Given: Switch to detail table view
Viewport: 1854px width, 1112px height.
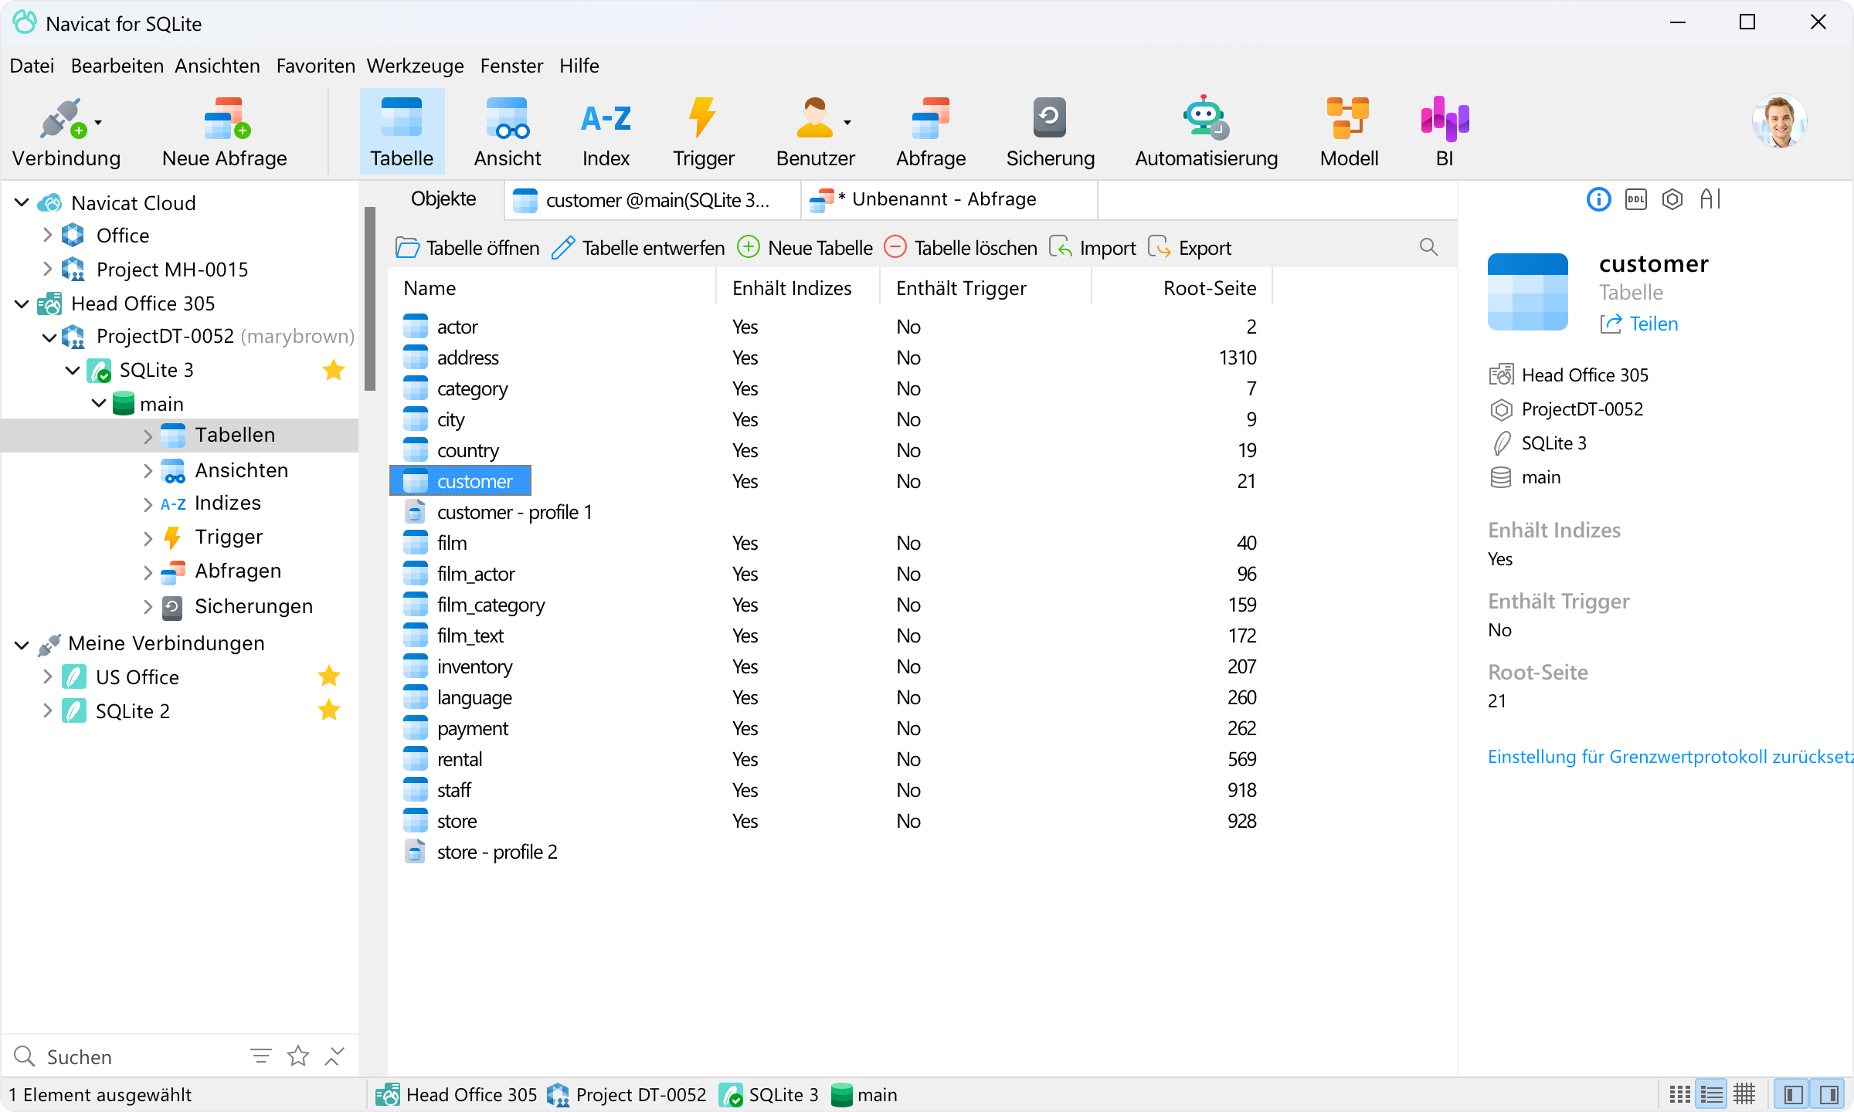Looking at the screenshot, I should (x=1744, y=1094).
